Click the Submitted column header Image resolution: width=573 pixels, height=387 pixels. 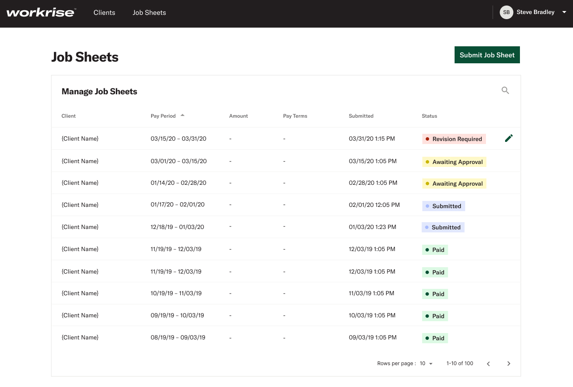(x=361, y=116)
